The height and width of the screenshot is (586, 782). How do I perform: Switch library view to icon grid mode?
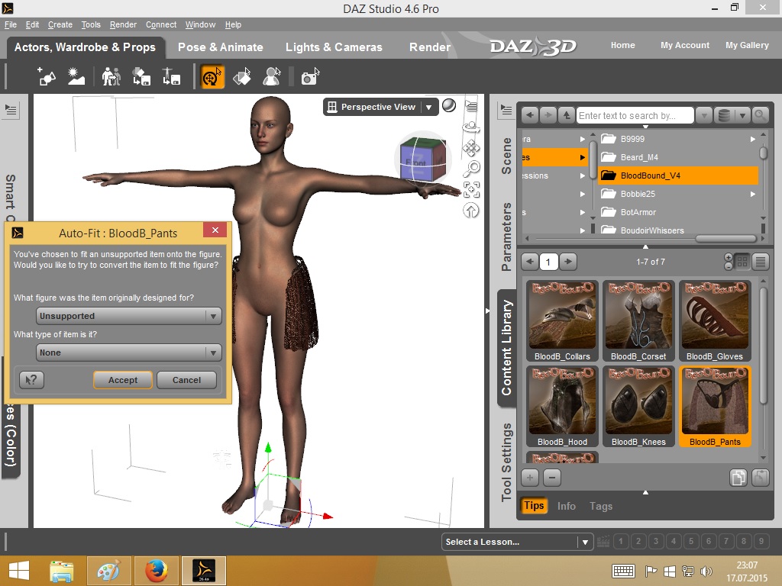[x=742, y=262]
